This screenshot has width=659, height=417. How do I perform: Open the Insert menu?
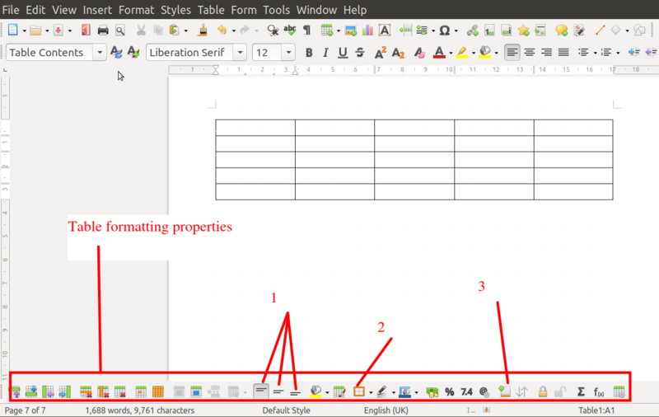(97, 10)
